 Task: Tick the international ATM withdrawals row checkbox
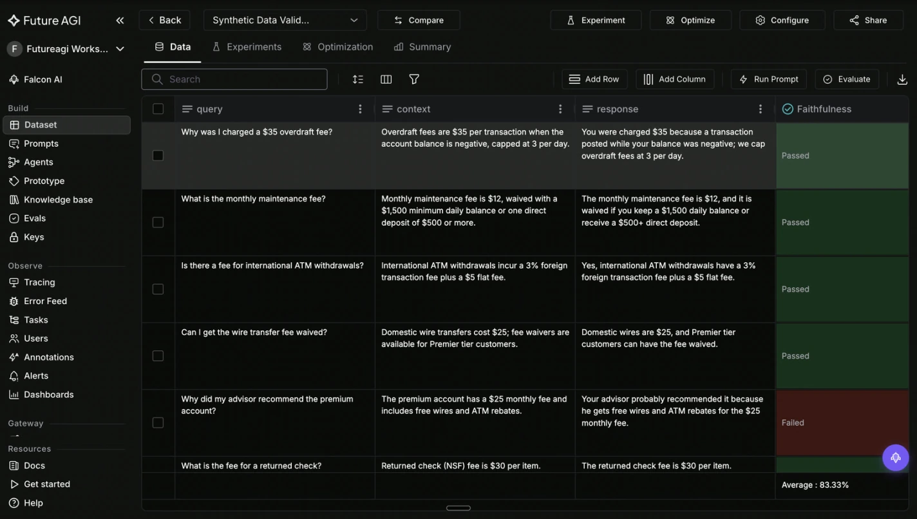[x=158, y=289]
